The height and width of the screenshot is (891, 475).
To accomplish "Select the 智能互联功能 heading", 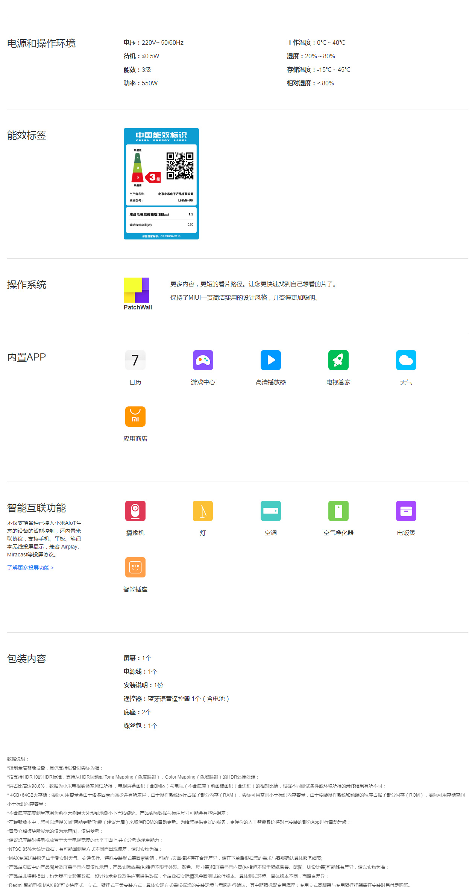I will [x=36, y=508].
